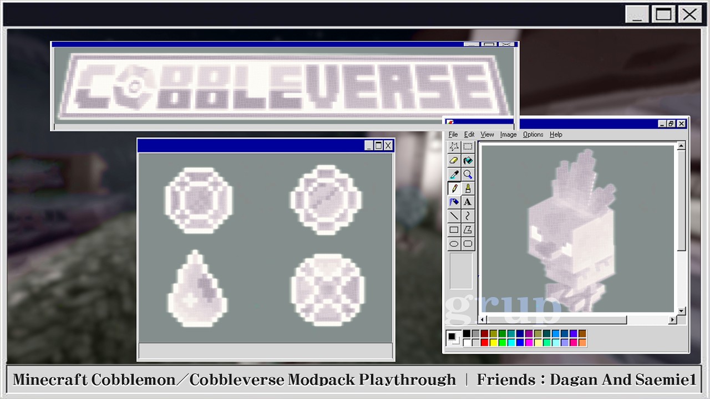The image size is (710, 399).
Task: Select the Rounded Rectangle tool
Action: click(x=468, y=244)
